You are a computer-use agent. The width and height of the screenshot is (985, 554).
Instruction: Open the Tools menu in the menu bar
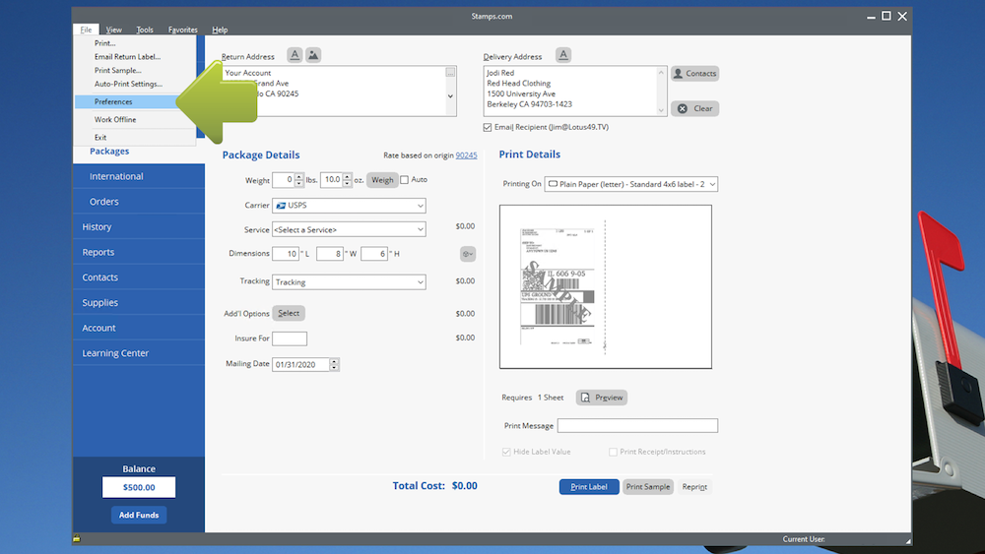click(145, 31)
